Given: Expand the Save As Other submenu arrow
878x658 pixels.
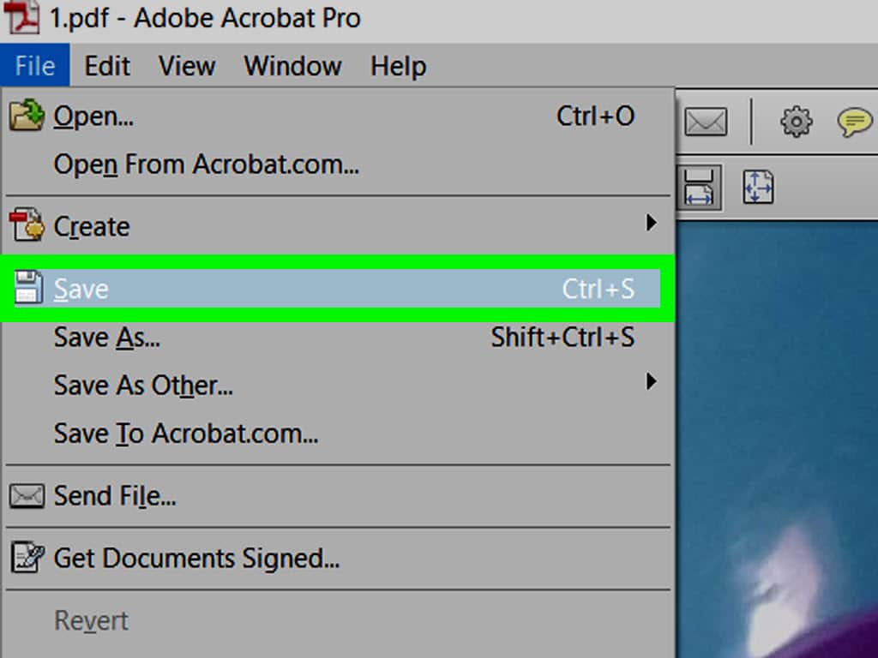Looking at the screenshot, I should pyautogui.click(x=652, y=381).
